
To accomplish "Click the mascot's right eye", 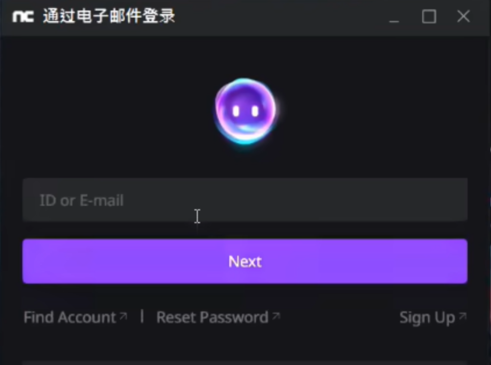I will pos(255,111).
